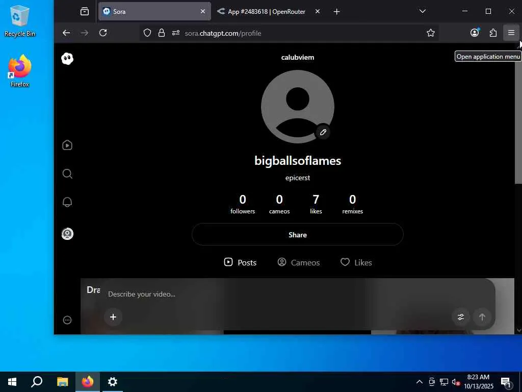Click the plus attach button in composer
The height and width of the screenshot is (392, 522).
click(x=113, y=316)
